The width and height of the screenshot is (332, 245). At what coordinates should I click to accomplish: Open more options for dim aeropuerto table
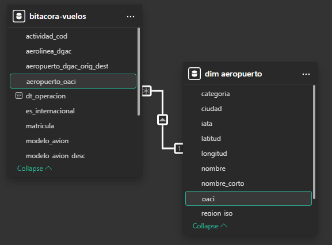pyautogui.click(x=306, y=74)
